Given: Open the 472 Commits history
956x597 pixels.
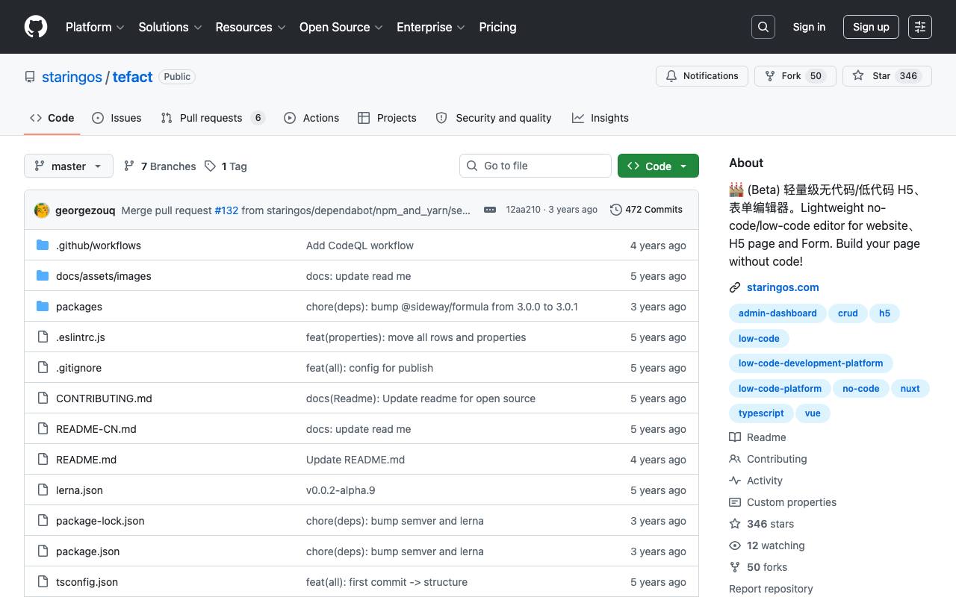Looking at the screenshot, I should pyautogui.click(x=646, y=210).
